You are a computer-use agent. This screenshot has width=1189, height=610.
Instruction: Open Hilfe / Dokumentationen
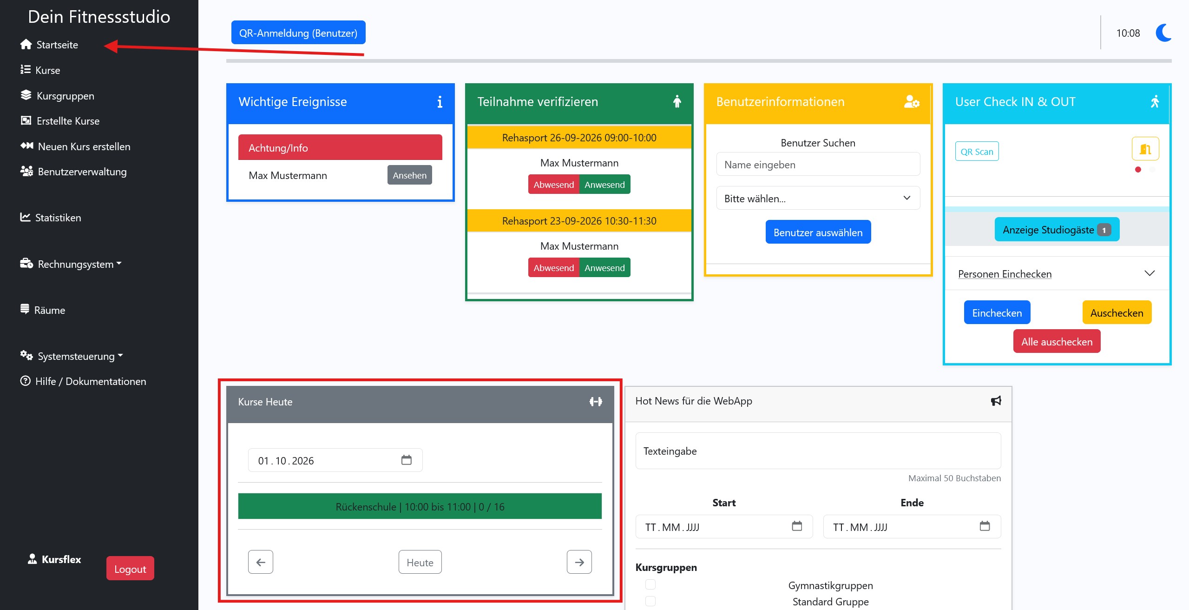(83, 381)
